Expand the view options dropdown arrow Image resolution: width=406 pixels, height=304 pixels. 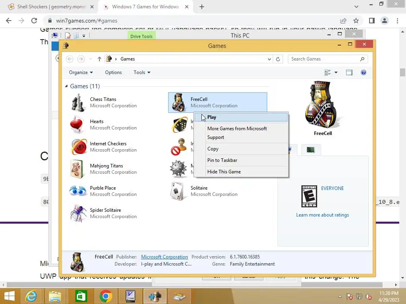pyautogui.click(x=336, y=72)
